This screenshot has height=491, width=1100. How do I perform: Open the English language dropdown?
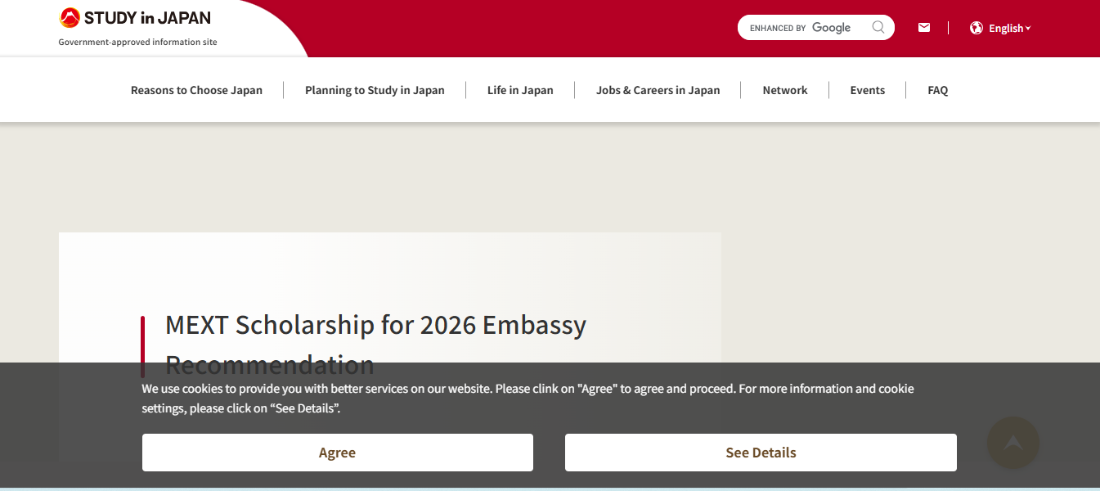(x=1006, y=27)
